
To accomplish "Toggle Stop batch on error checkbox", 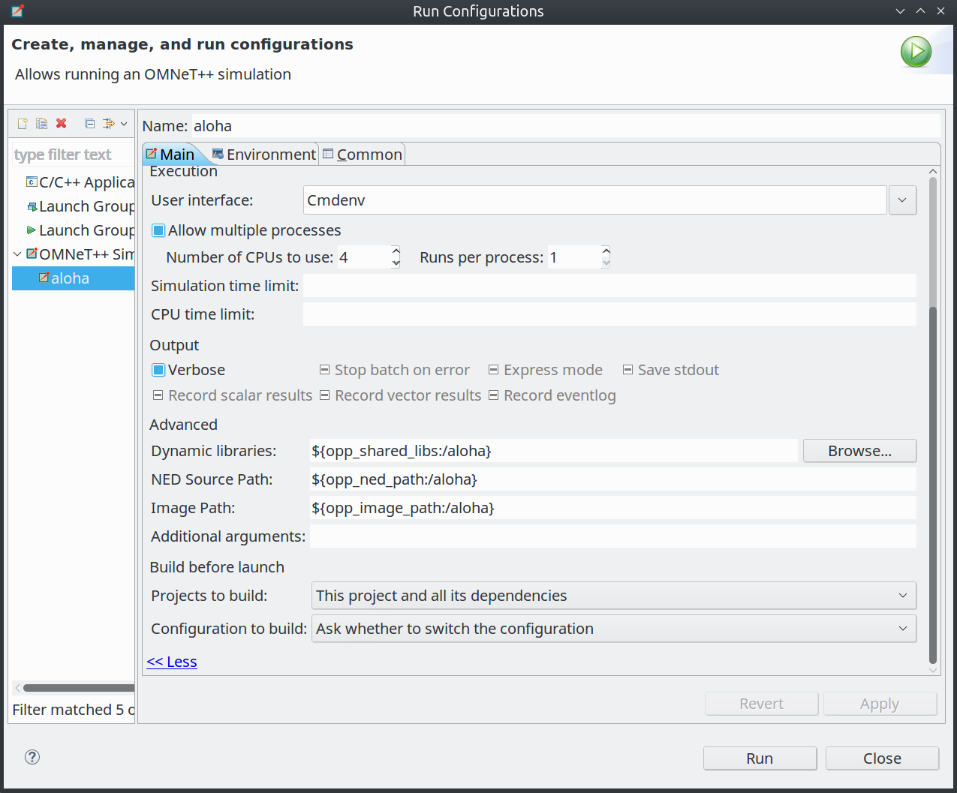I will click(325, 370).
